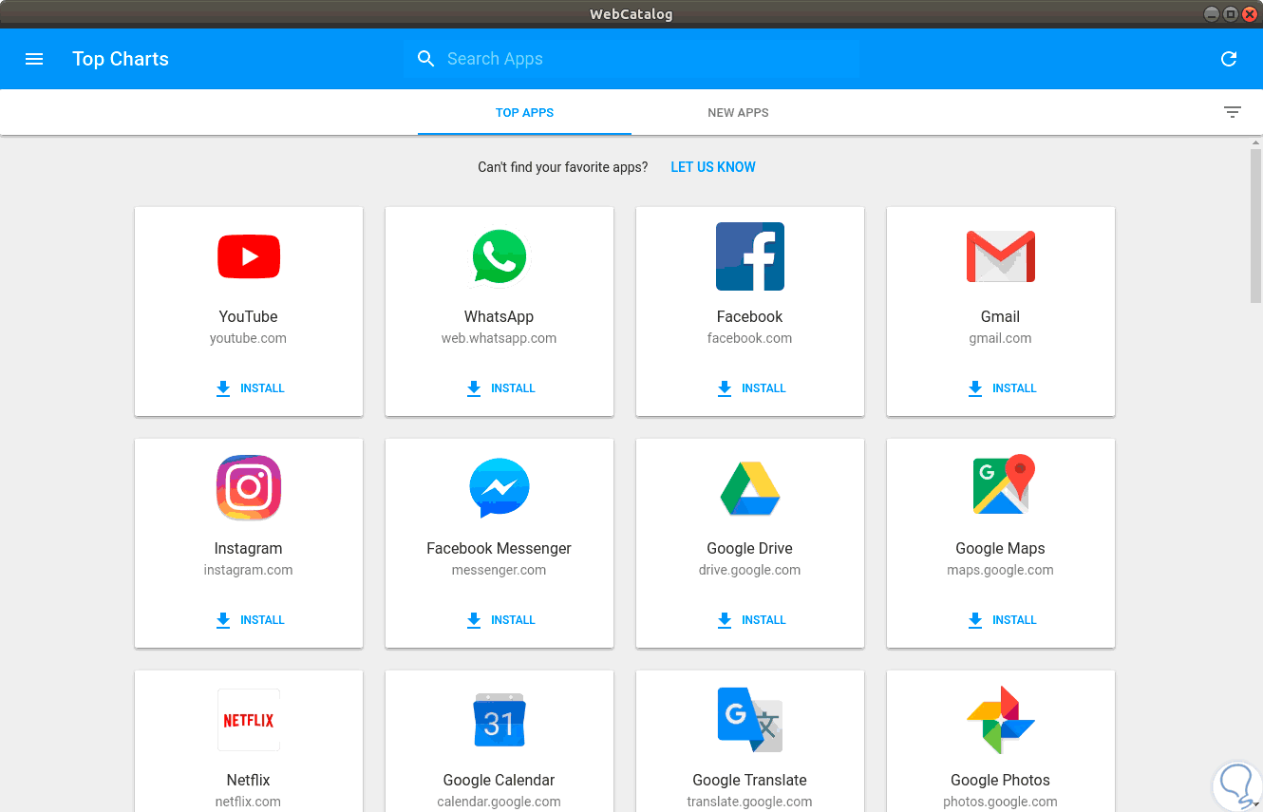Click the YouTube name label
Image resolution: width=1263 pixels, height=812 pixels.
(249, 316)
